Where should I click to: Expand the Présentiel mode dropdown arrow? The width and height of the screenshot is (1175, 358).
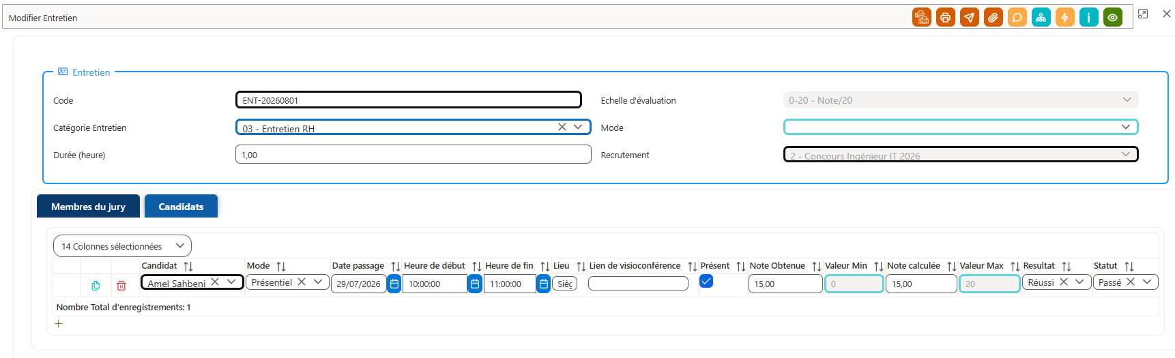click(x=318, y=282)
